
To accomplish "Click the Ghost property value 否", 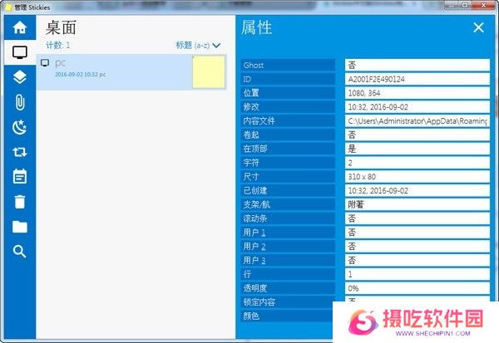I will [417, 65].
